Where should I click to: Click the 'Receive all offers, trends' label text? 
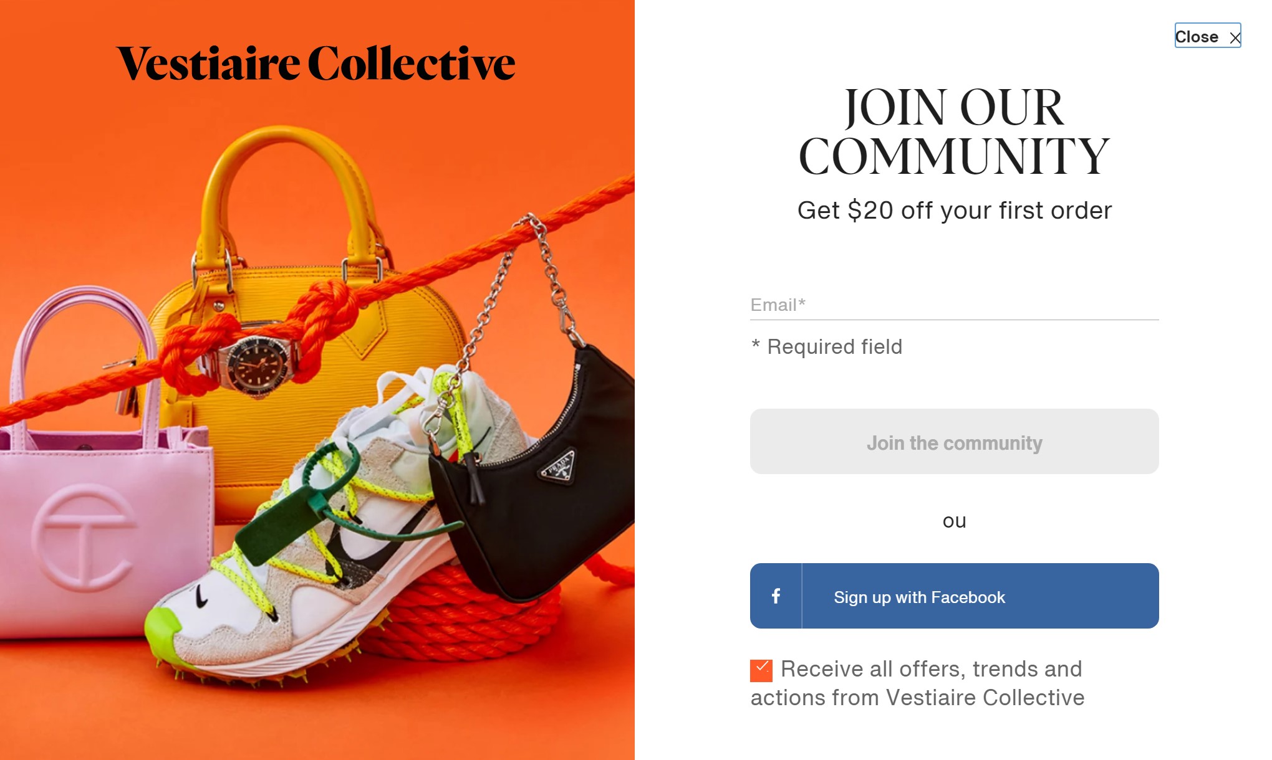coord(917,683)
